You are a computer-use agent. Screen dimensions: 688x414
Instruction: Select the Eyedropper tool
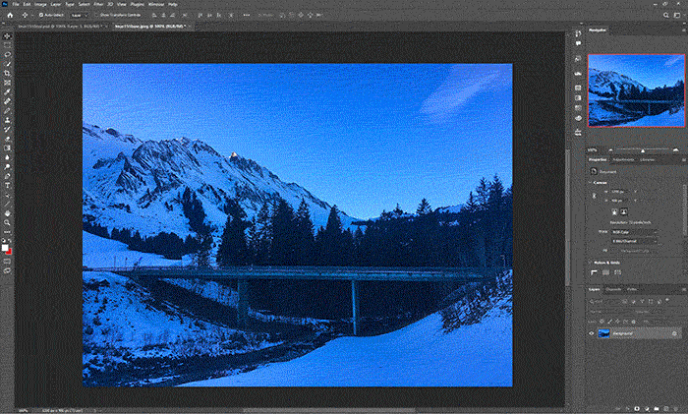tap(7, 92)
